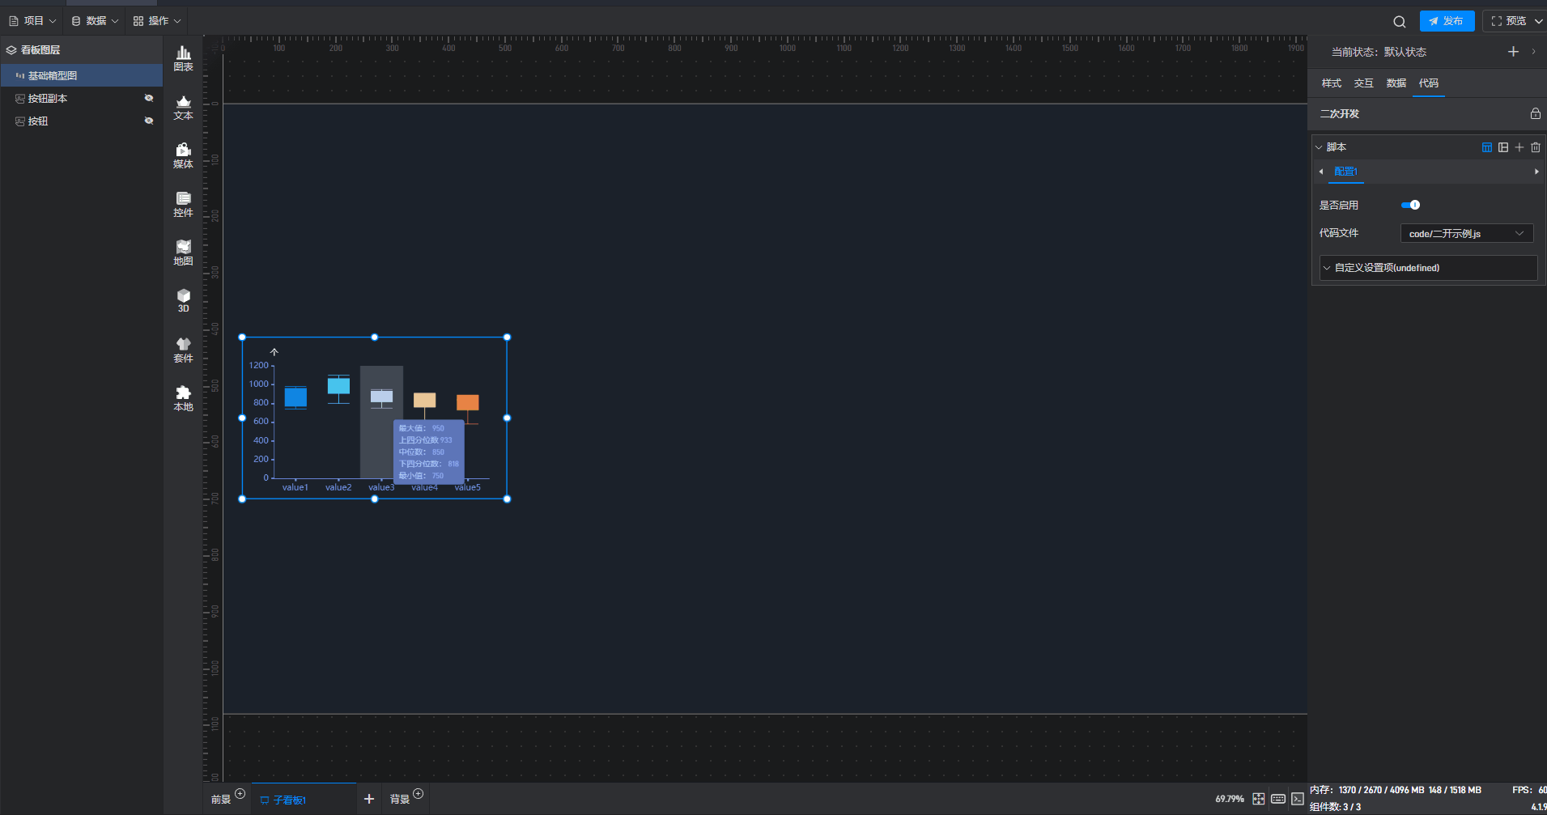The image size is (1547, 815).
Task: Click the 背景 background label
Action: 400,800
